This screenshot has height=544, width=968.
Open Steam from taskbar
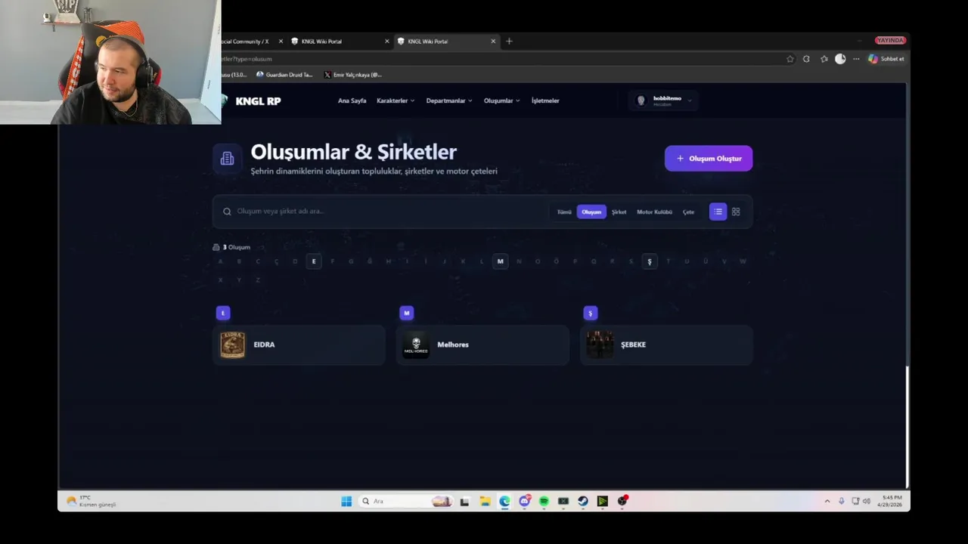tap(583, 501)
